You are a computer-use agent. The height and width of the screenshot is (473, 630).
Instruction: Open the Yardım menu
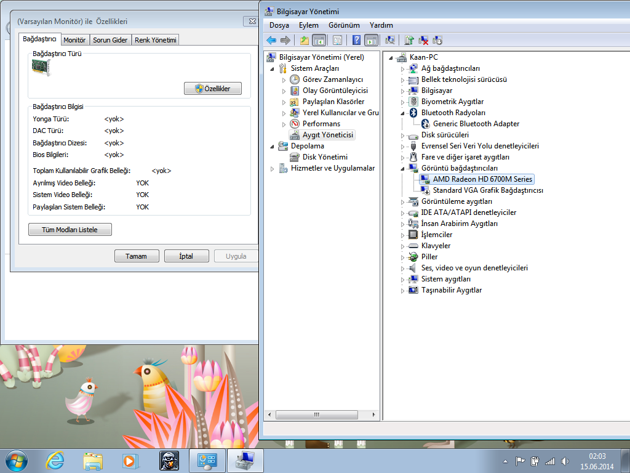(x=381, y=25)
